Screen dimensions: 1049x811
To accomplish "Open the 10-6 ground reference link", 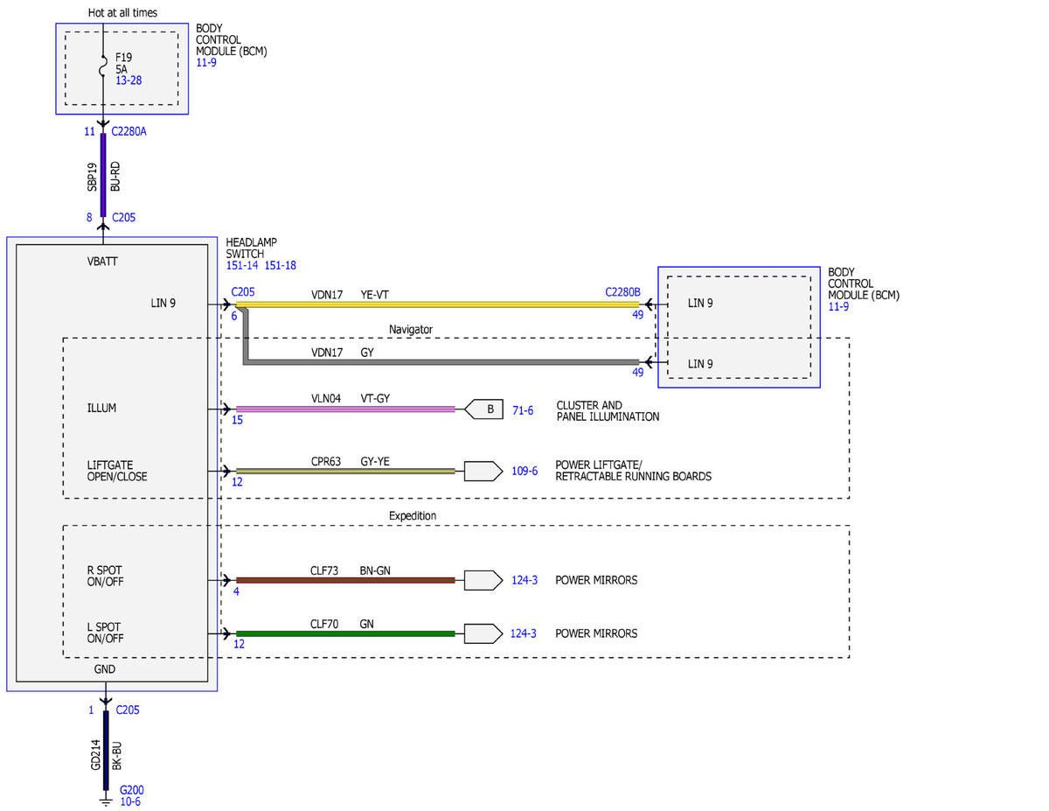I will coord(130,801).
